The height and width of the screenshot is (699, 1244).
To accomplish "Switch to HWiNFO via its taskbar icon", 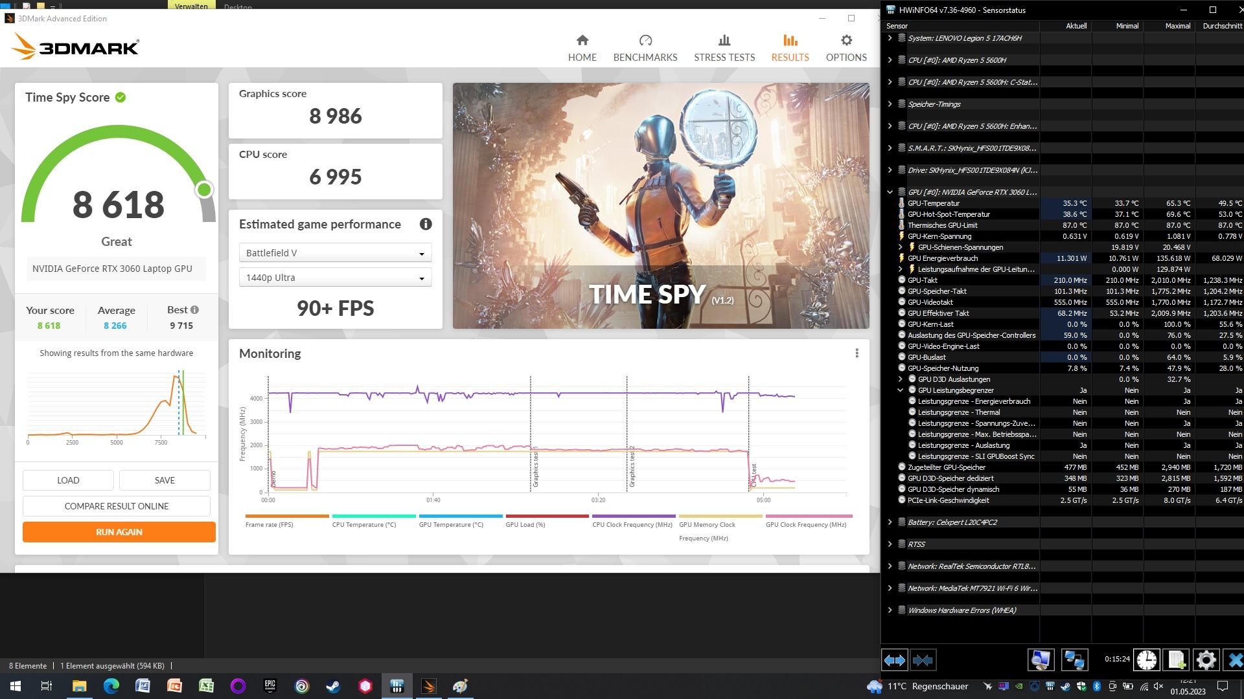I will coord(397,685).
